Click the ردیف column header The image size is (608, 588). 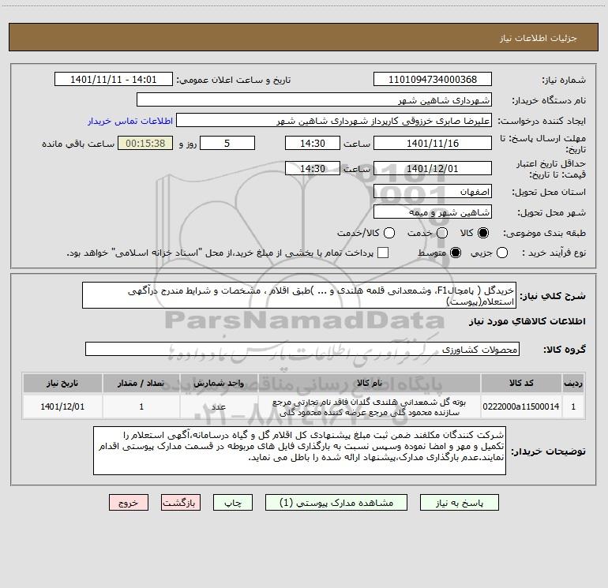tap(573, 383)
